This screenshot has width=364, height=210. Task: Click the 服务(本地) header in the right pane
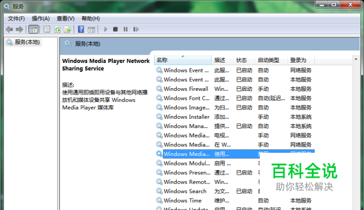pyautogui.click(x=87, y=44)
